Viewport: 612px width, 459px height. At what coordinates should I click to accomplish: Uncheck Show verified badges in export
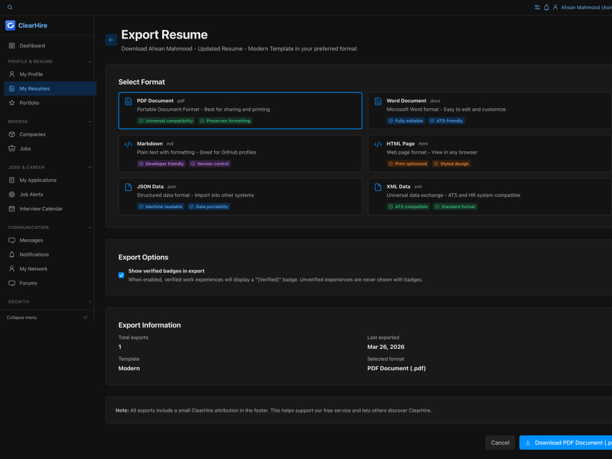tap(121, 275)
